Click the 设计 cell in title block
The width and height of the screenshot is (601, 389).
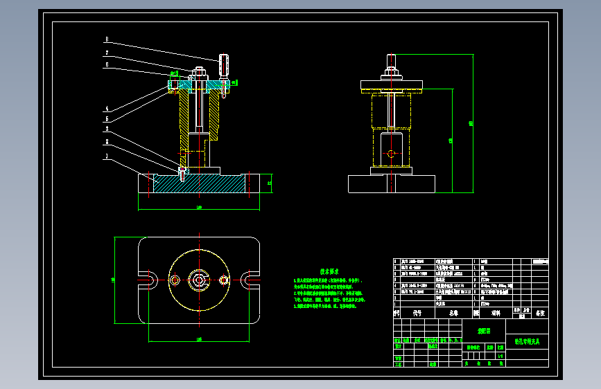pyautogui.click(x=398, y=346)
